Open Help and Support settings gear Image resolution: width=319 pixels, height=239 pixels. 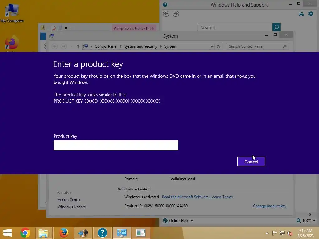point(311,14)
